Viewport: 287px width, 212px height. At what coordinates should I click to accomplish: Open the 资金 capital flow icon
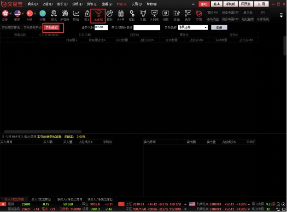[x=87, y=15]
